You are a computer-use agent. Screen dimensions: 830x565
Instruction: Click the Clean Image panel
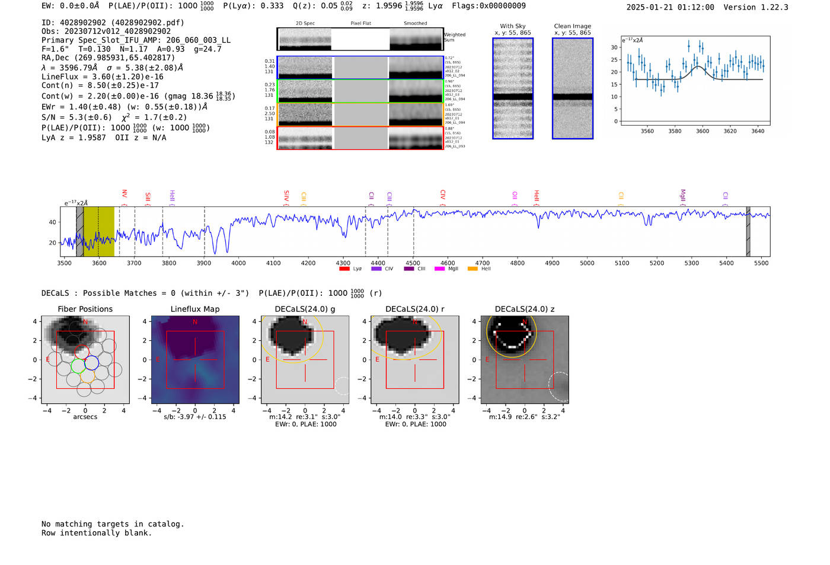point(573,88)
